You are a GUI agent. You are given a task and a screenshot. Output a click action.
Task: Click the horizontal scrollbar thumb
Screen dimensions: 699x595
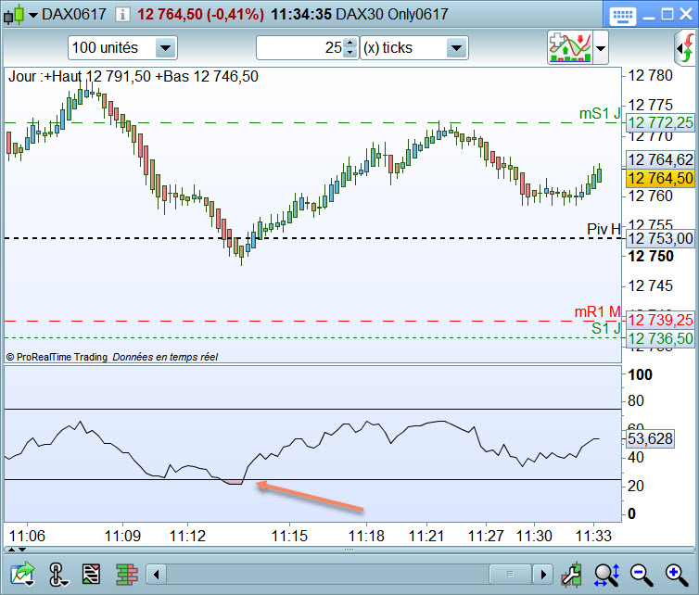pyautogui.click(x=511, y=574)
